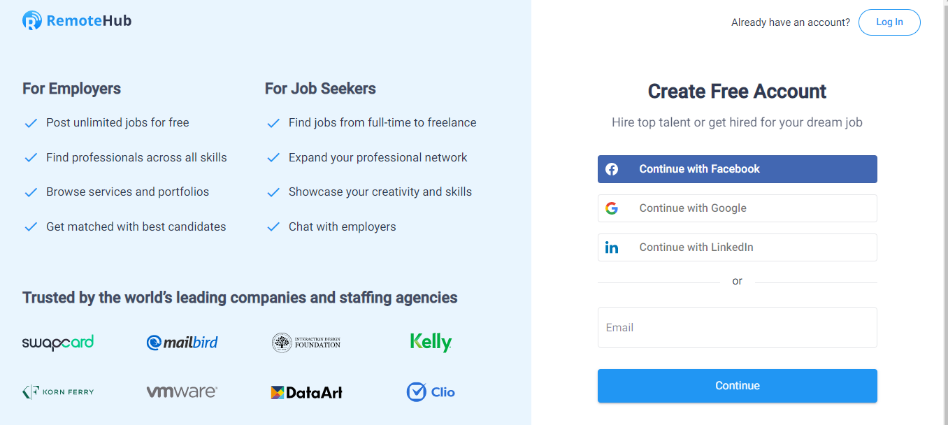This screenshot has height=425, width=948.
Task: Choose Continue with Facebook
Action: (x=737, y=169)
